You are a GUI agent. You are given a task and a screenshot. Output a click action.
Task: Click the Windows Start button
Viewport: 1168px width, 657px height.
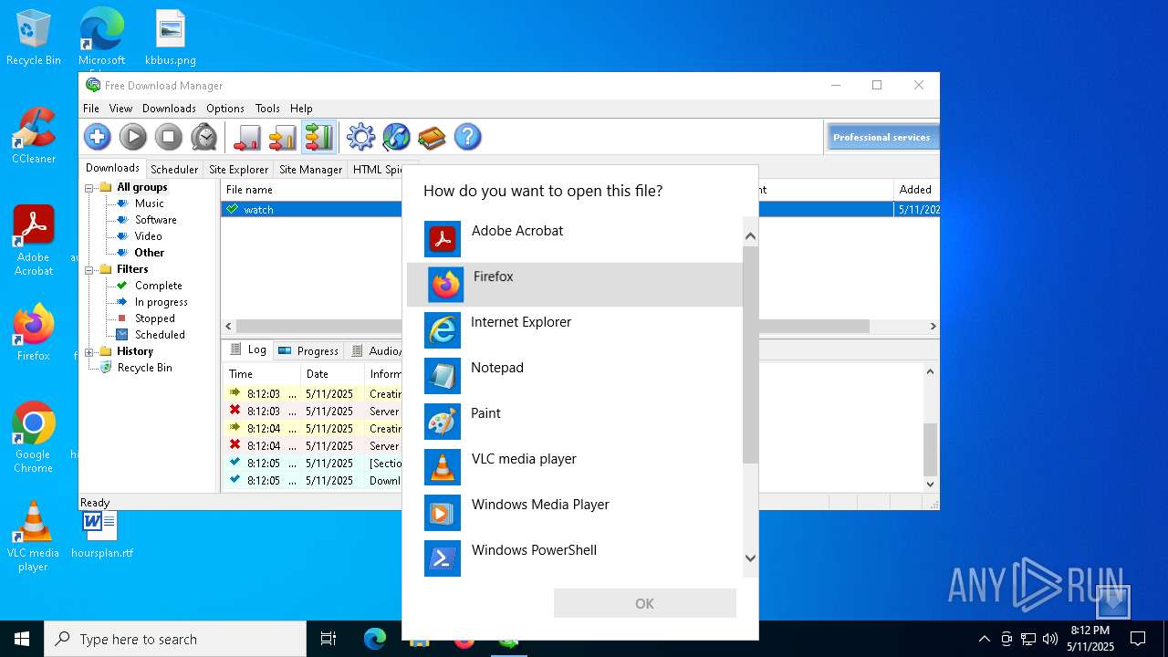tap(22, 639)
